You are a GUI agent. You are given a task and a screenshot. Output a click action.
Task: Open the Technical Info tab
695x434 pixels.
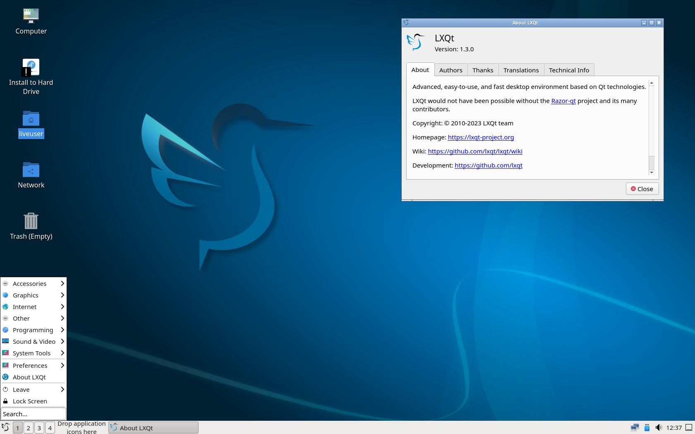point(569,70)
